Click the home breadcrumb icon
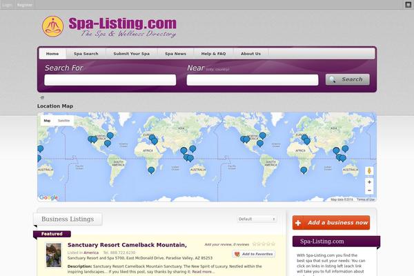 (42, 97)
